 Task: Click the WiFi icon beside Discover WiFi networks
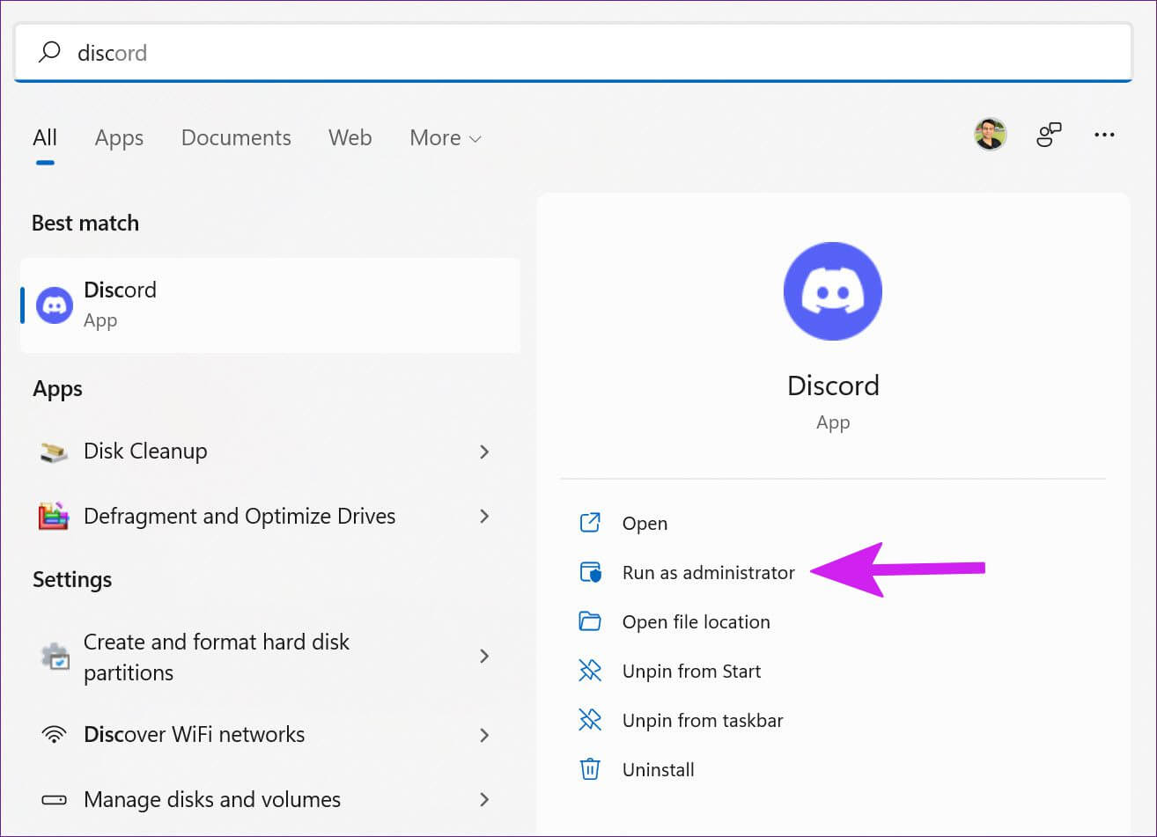click(x=55, y=735)
